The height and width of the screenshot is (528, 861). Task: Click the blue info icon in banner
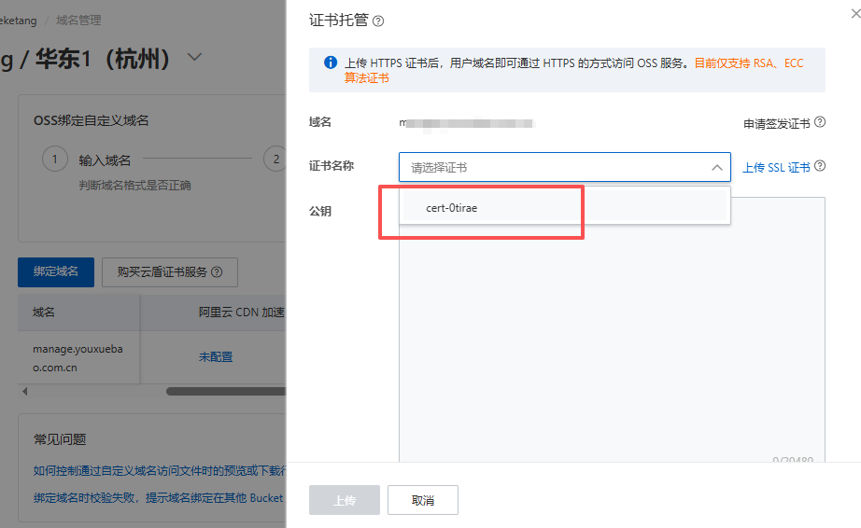coord(330,63)
